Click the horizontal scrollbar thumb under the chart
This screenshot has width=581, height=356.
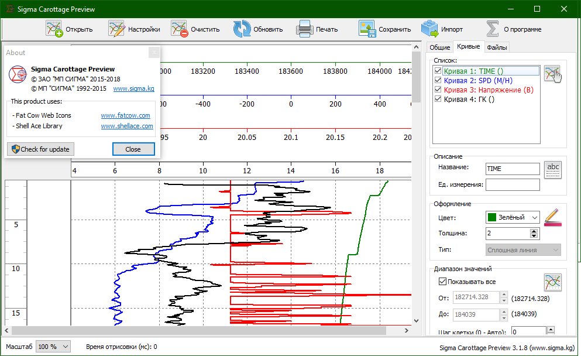[198, 330]
